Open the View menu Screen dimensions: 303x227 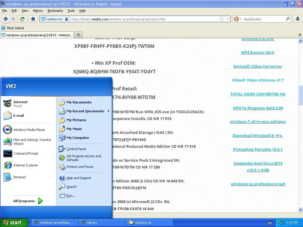click(x=25, y=11)
